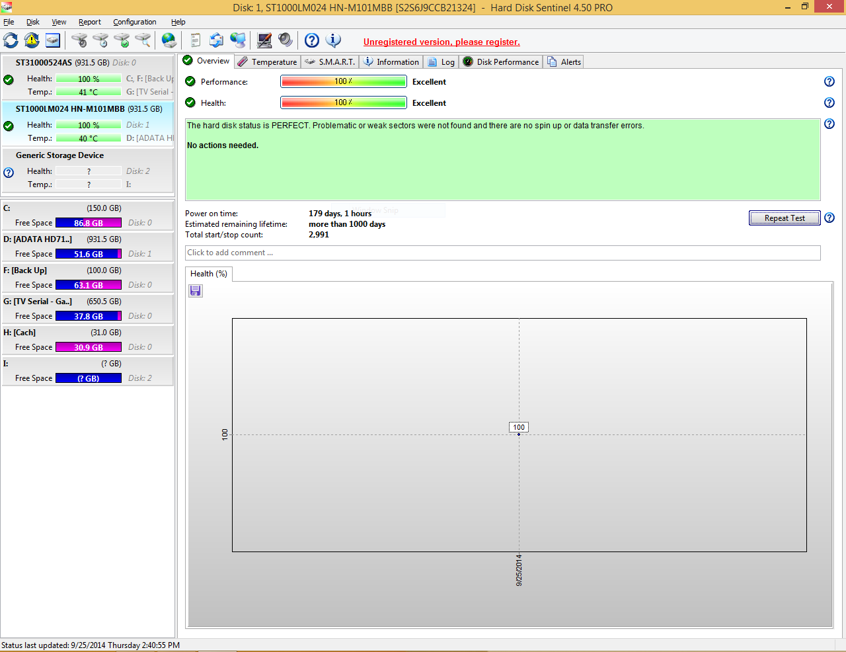The image size is (846, 652).
Task: Click the '2,991' start/stop count value
Action: tap(319, 235)
